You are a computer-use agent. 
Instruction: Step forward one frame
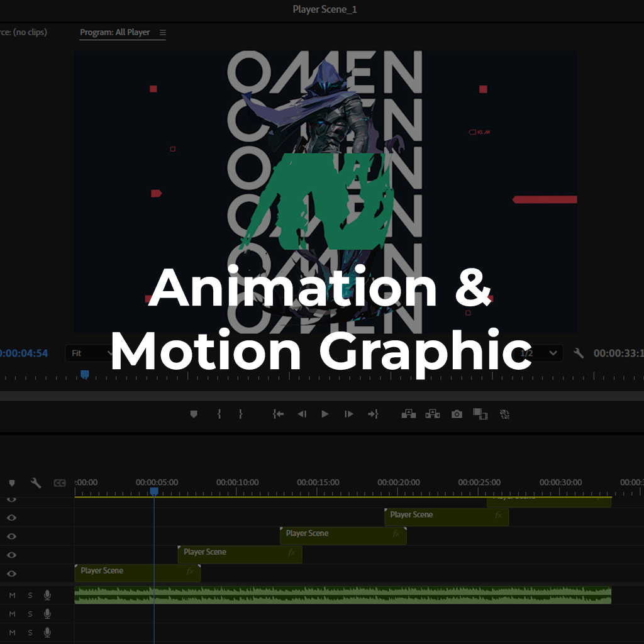pyautogui.click(x=348, y=414)
